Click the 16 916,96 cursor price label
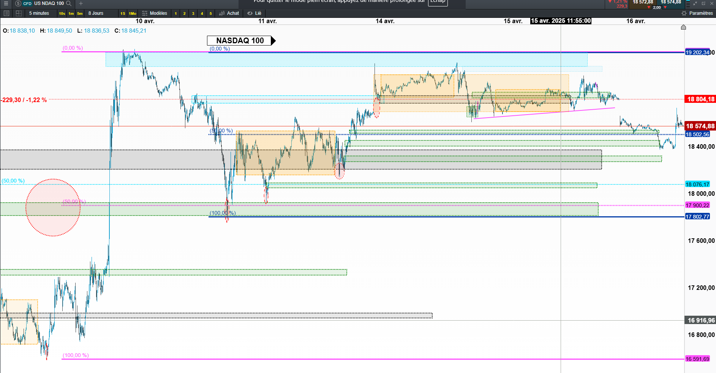 (700, 320)
